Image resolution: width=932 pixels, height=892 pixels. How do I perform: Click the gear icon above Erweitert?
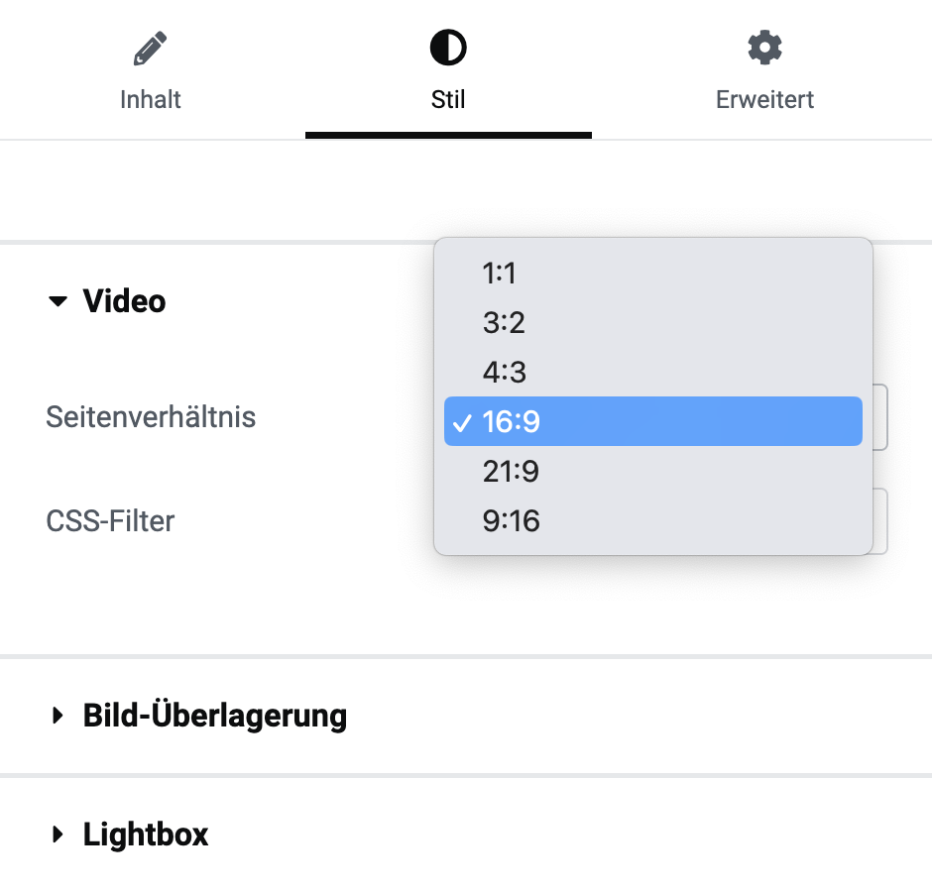pyautogui.click(x=764, y=48)
